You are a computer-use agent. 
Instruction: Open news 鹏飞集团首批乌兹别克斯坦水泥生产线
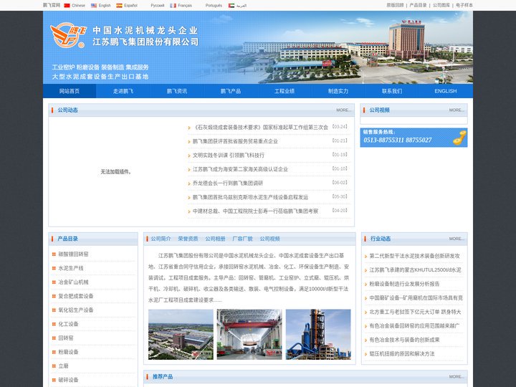tap(250, 198)
